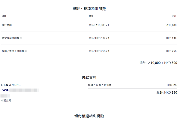
Task: Click the 成人: 10,000 x 1 price text
Action: pos(99,25)
